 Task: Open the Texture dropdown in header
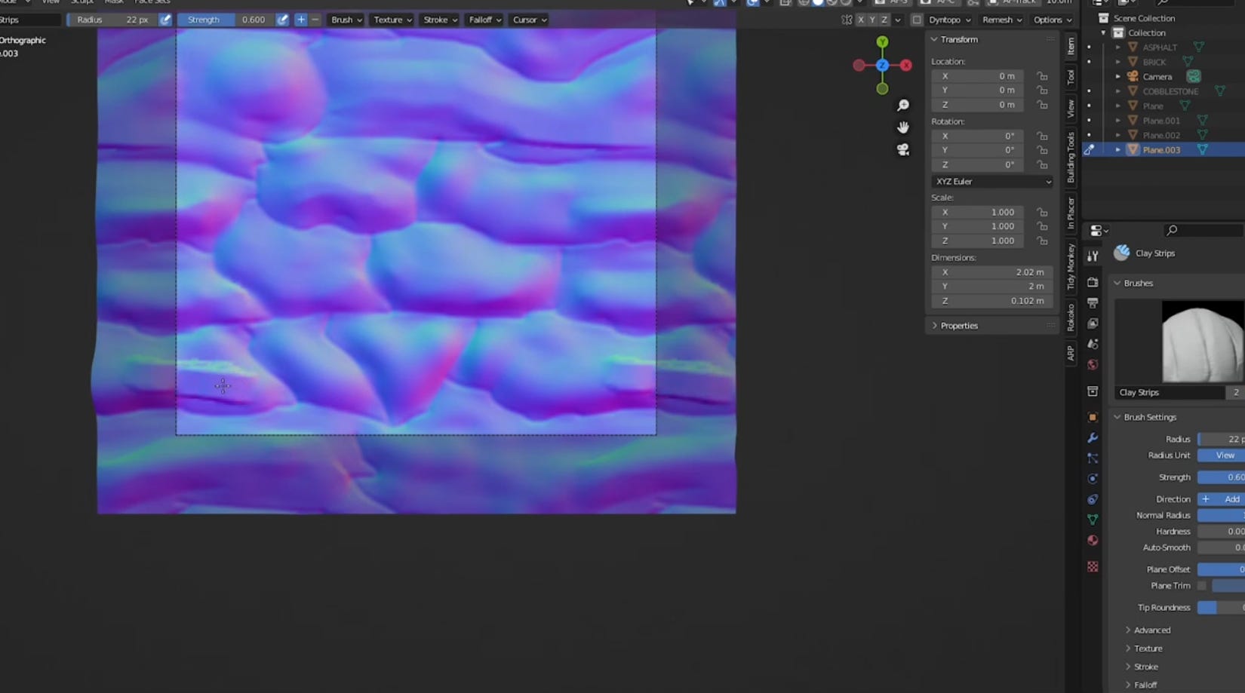click(x=392, y=20)
